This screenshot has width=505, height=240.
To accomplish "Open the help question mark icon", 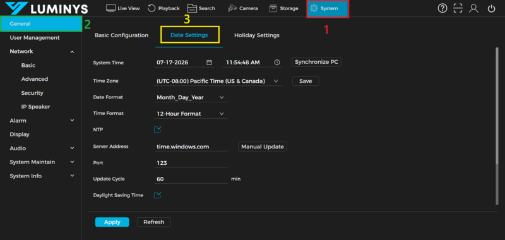I will tap(443, 8).
